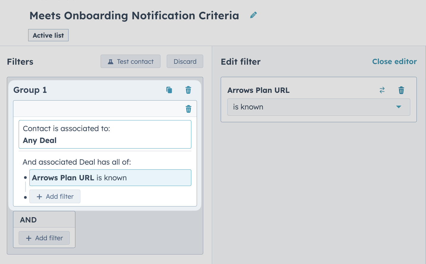Delete Group 1 using its trash icon
This screenshot has height=264, width=426.
188,90
